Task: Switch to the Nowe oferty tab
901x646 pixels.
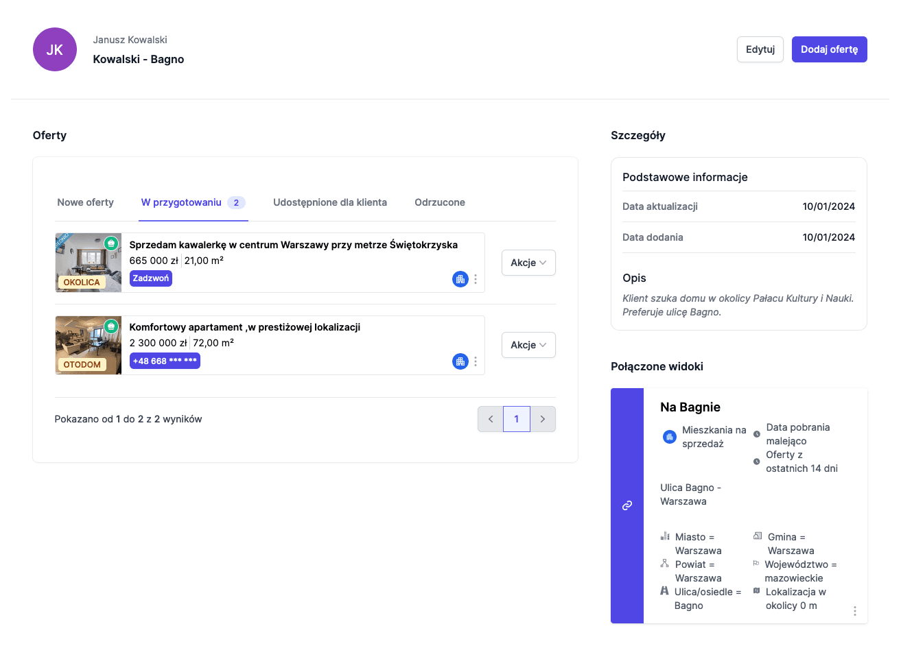Action: click(86, 202)
